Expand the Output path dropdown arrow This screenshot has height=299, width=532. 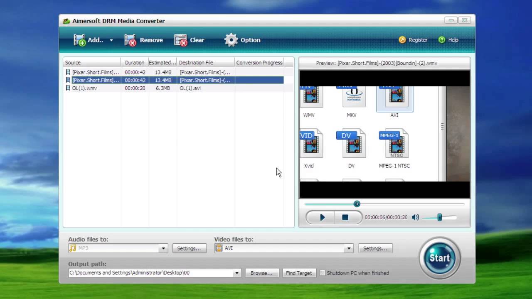(x=236, y=273)
